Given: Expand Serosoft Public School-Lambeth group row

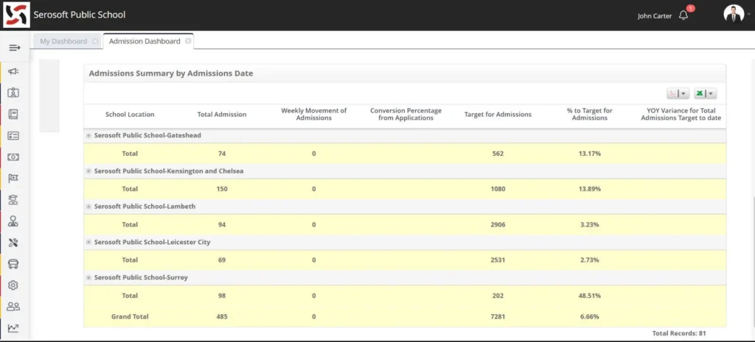Looking at the screenshot, I should tap(88, 207).
